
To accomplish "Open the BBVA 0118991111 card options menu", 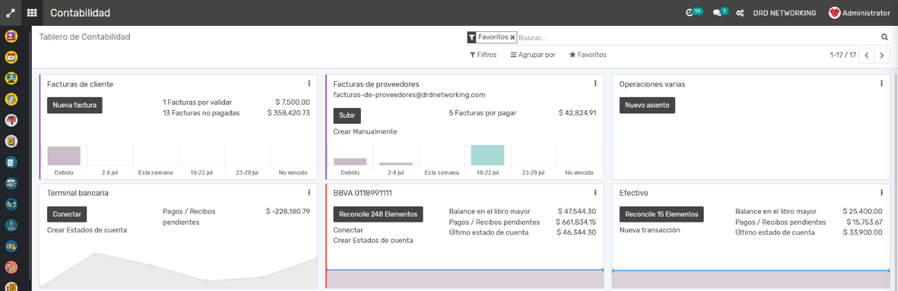I will pos(595,192).
